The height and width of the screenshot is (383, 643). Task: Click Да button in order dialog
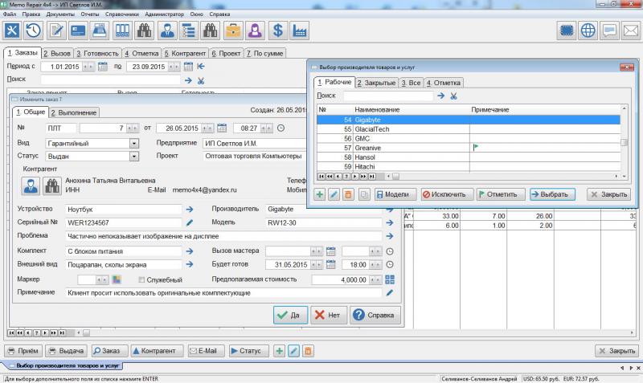(290, 315)
